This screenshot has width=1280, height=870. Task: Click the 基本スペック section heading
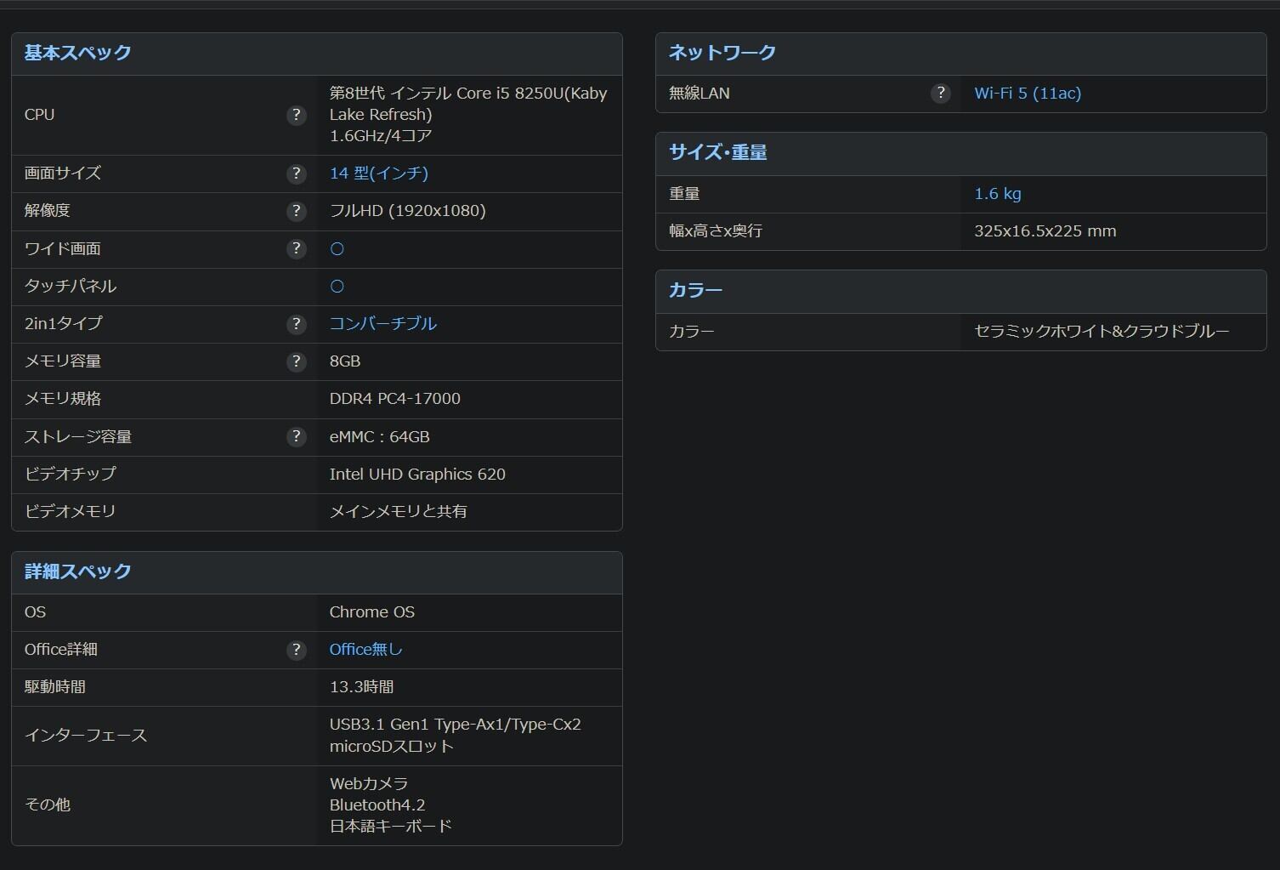[x=77, y=53]
